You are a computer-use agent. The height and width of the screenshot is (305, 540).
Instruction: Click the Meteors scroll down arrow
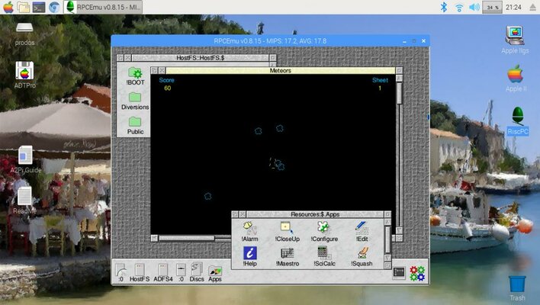(x=399, y=230)
